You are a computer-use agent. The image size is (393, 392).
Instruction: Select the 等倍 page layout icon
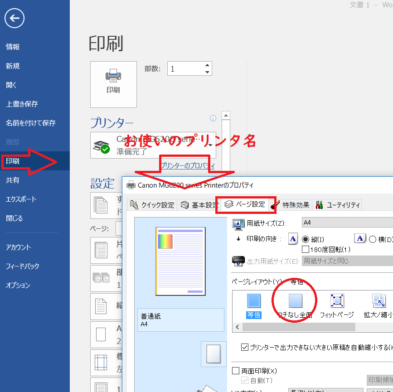click(x=254, y=301)
